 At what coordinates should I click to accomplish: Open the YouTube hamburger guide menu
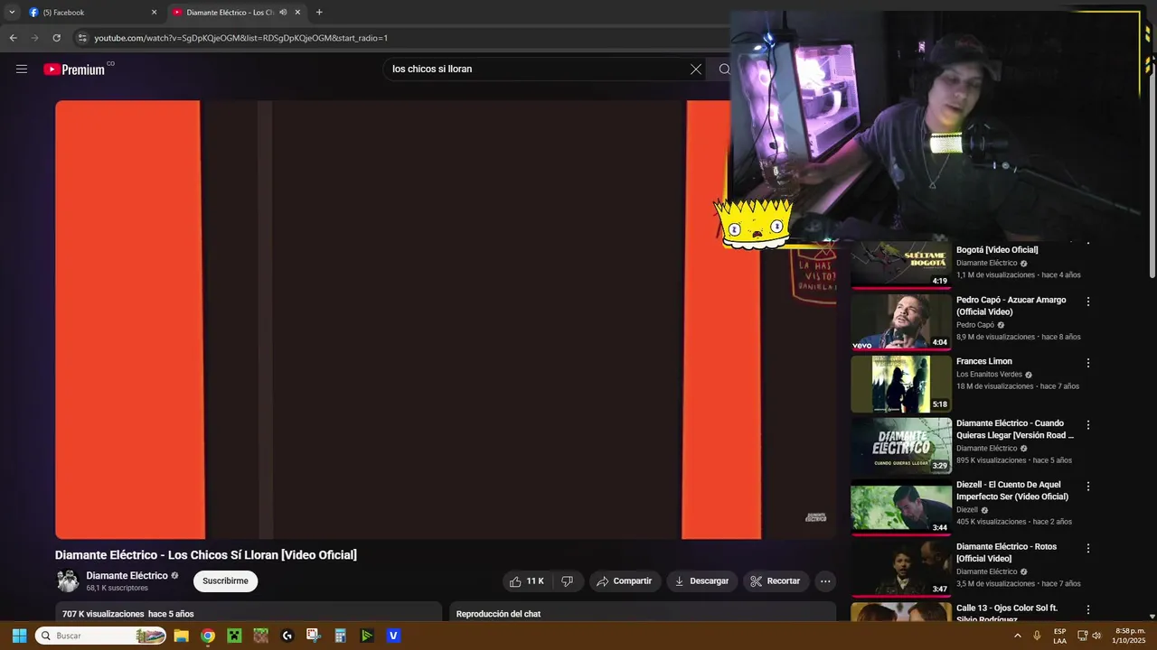(x=22, y=70)
